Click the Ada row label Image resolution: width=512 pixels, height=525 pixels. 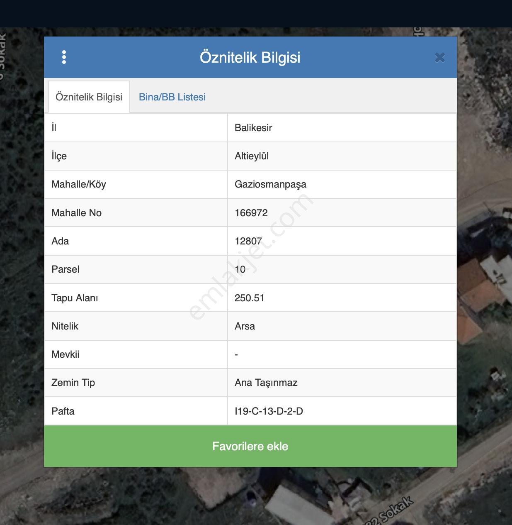(60, 241)
